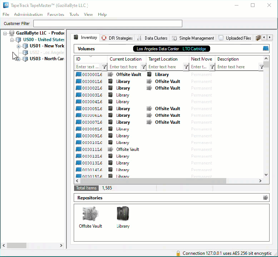Click the library icon in 000001L6 current location

click(x=110, y=81)
